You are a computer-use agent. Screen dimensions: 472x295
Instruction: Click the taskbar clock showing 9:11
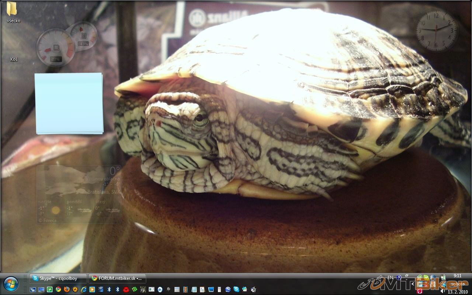pos(457,276)
